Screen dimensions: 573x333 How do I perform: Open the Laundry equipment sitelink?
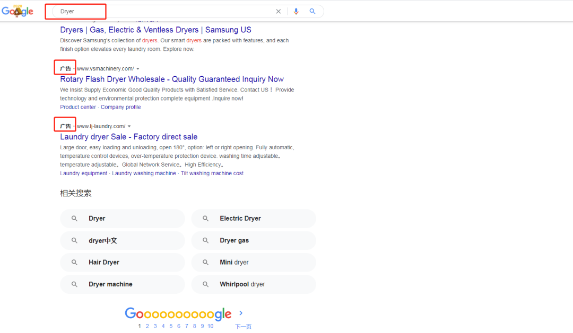[84, 173]
